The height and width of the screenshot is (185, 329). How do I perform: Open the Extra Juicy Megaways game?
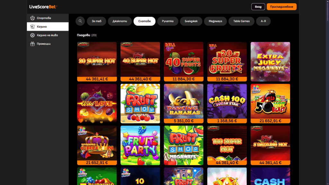tap(270, 62)
